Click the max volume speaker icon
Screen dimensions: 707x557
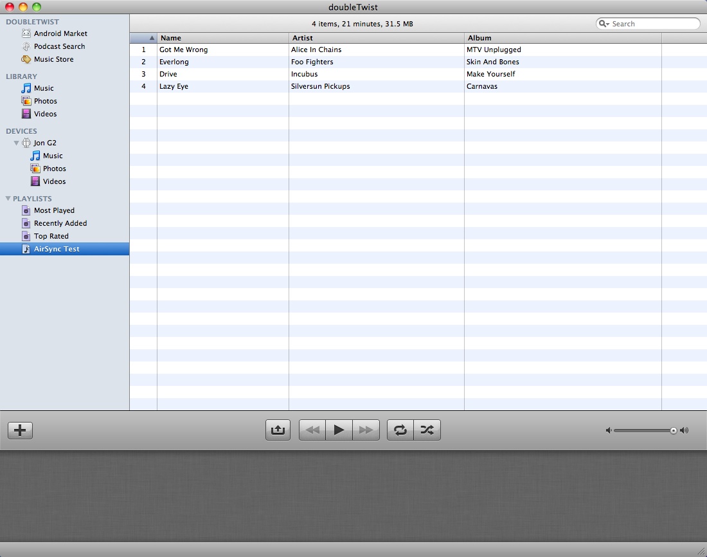(684, 430)
